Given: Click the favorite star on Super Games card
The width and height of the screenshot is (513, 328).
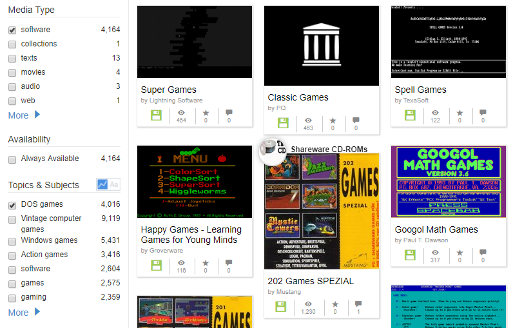Looking at the screenshot, I should pos(206,113).
